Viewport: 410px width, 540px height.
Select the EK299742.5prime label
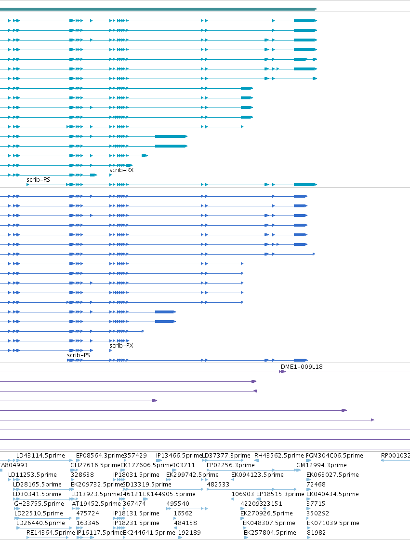click(x=192, y=475)
